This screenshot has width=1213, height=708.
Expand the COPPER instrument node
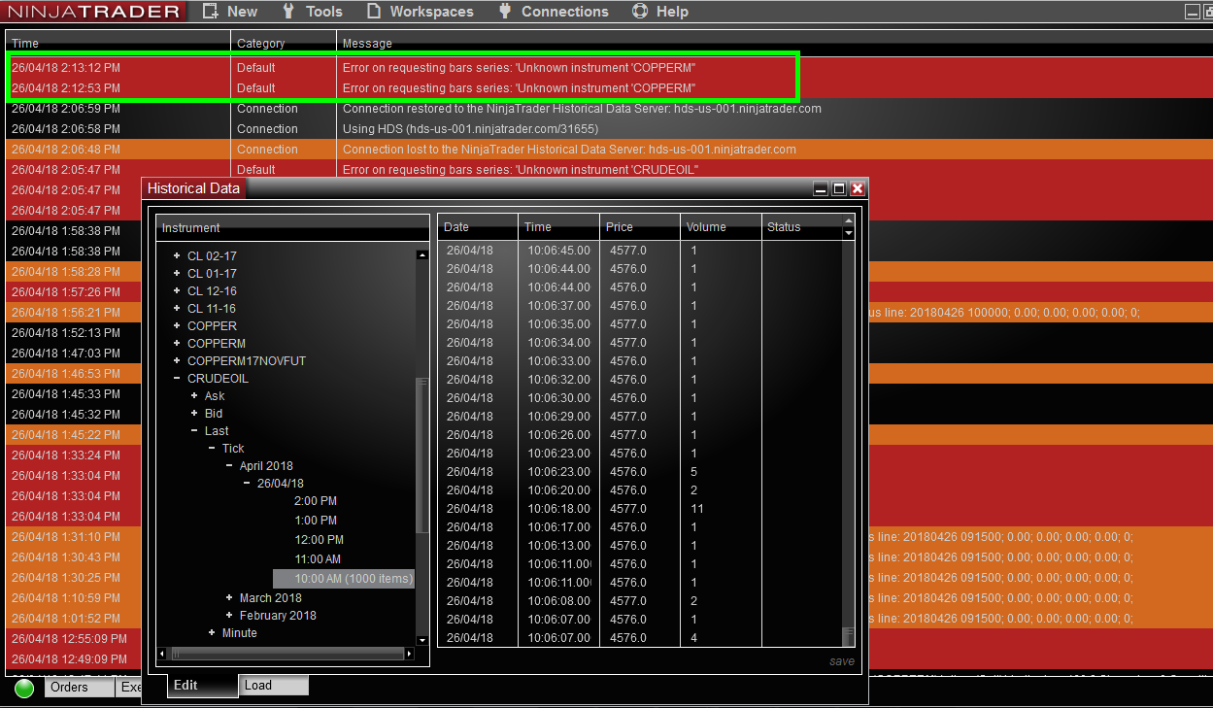click(x=177, y=326)
